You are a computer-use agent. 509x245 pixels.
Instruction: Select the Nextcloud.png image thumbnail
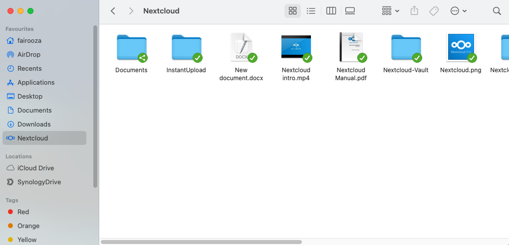[461, 47]
